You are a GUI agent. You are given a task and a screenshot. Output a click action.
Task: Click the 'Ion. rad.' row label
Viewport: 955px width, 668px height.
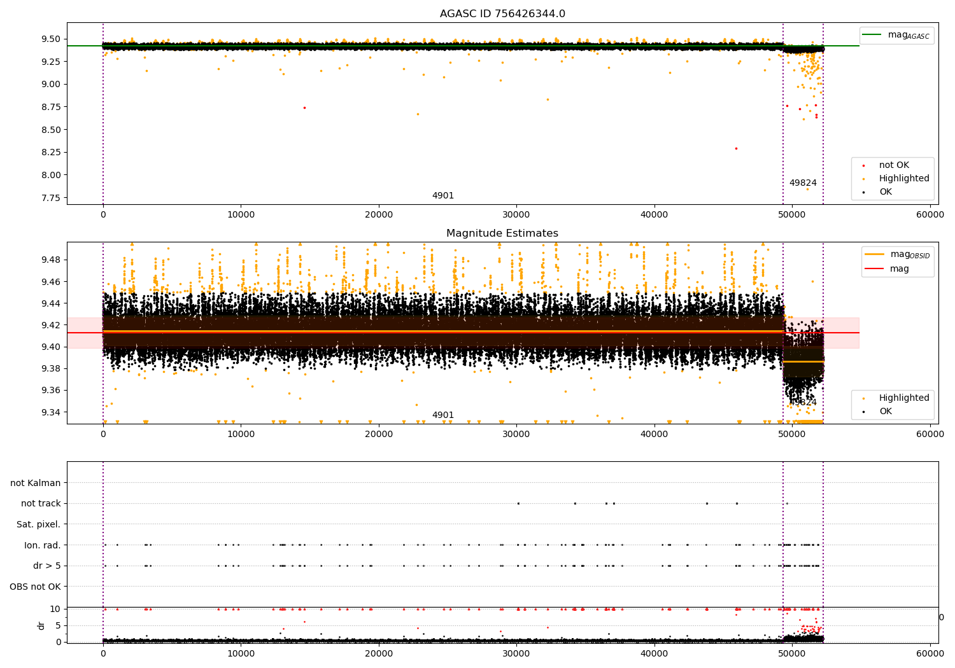pyautogui.click(x=43, y=546)
